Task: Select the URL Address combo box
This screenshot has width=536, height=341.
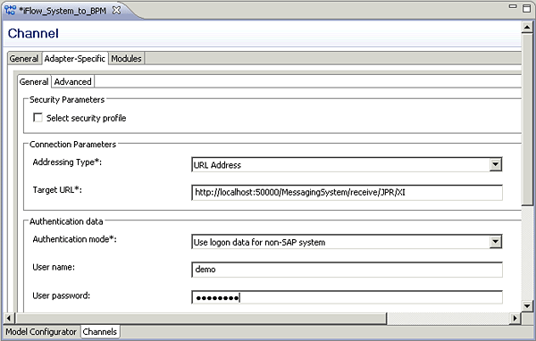Action: tap(347, 164)
